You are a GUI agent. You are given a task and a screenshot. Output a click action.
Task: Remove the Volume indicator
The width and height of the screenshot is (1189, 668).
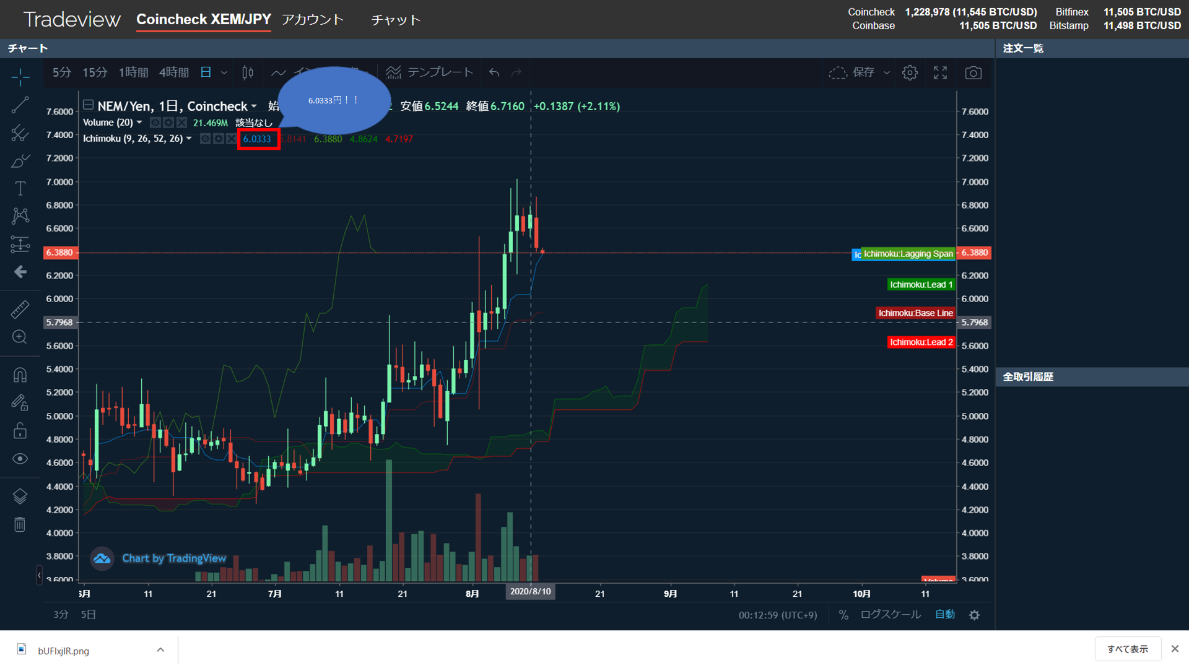181,123
